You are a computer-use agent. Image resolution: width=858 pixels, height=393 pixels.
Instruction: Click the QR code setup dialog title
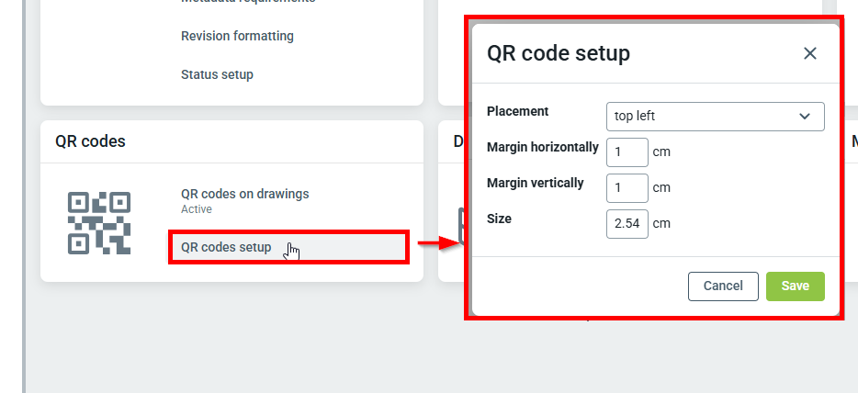coord(559,53)
